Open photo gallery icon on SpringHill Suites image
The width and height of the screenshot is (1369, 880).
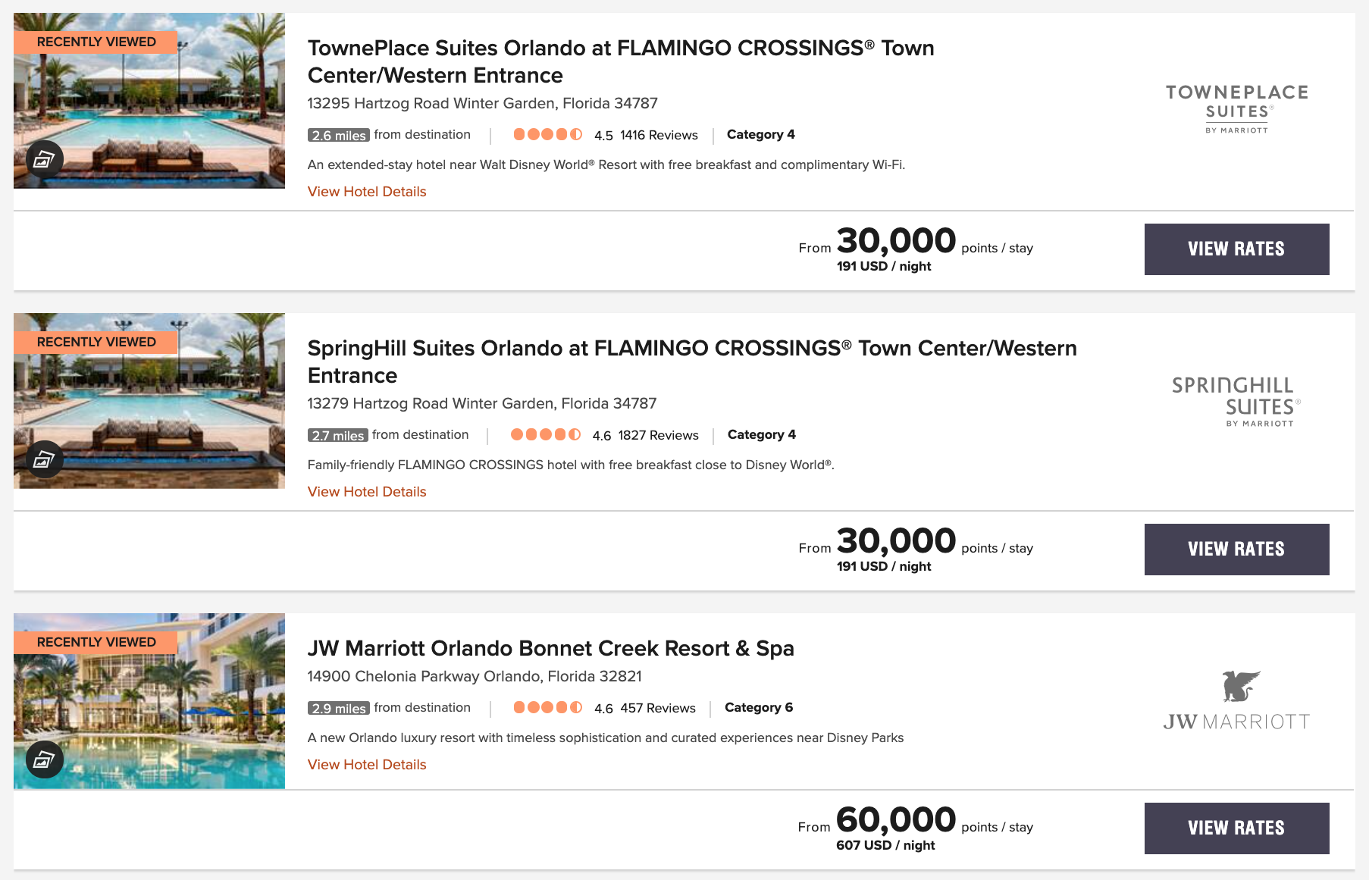click(x=44, y=459)
